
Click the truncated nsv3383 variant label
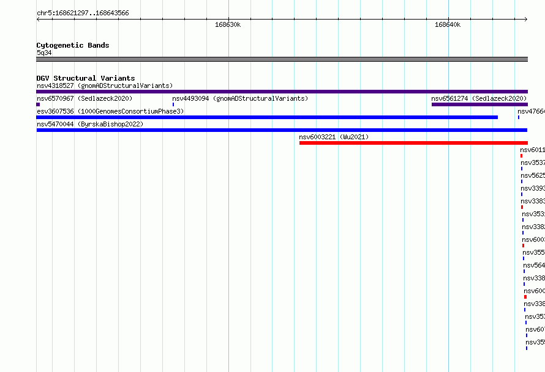point(533,201)
